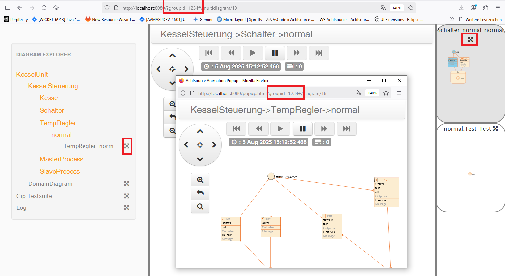This screenshot has width=505, height=276.
Task: Click the popup's zoom-in magnifier icon
Action: [200, 180]
